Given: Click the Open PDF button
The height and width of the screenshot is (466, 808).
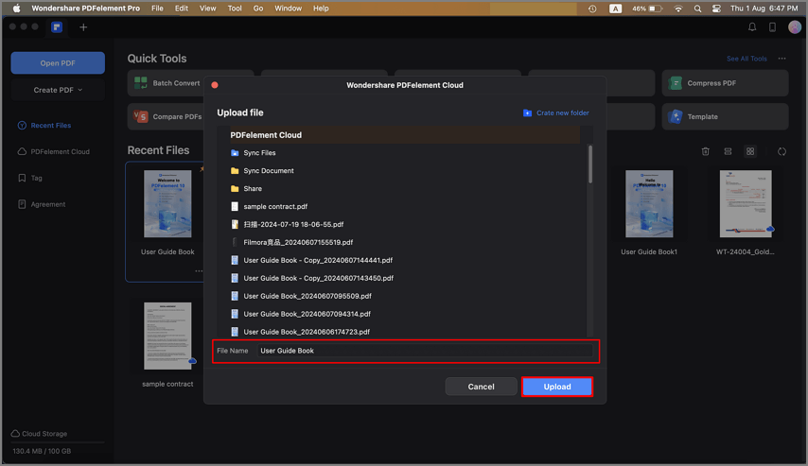Looking at the screenshot, I should click(x=58, y=62).
